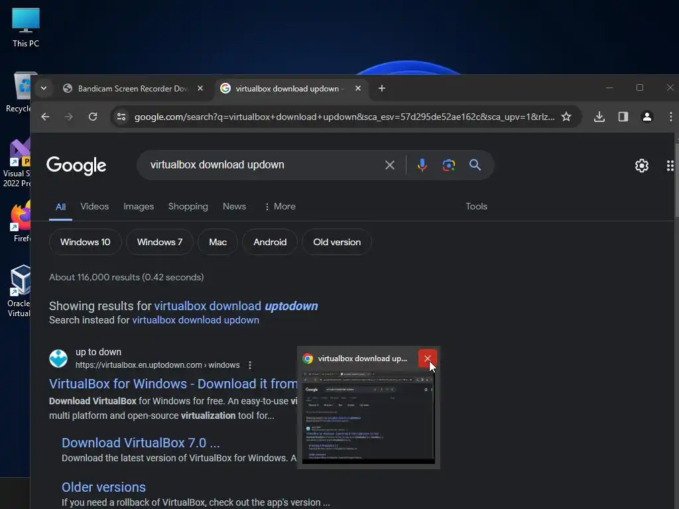Viewport: 679px width, 509px height.
Task: Switch to Videos results
Action: (94, 207)
